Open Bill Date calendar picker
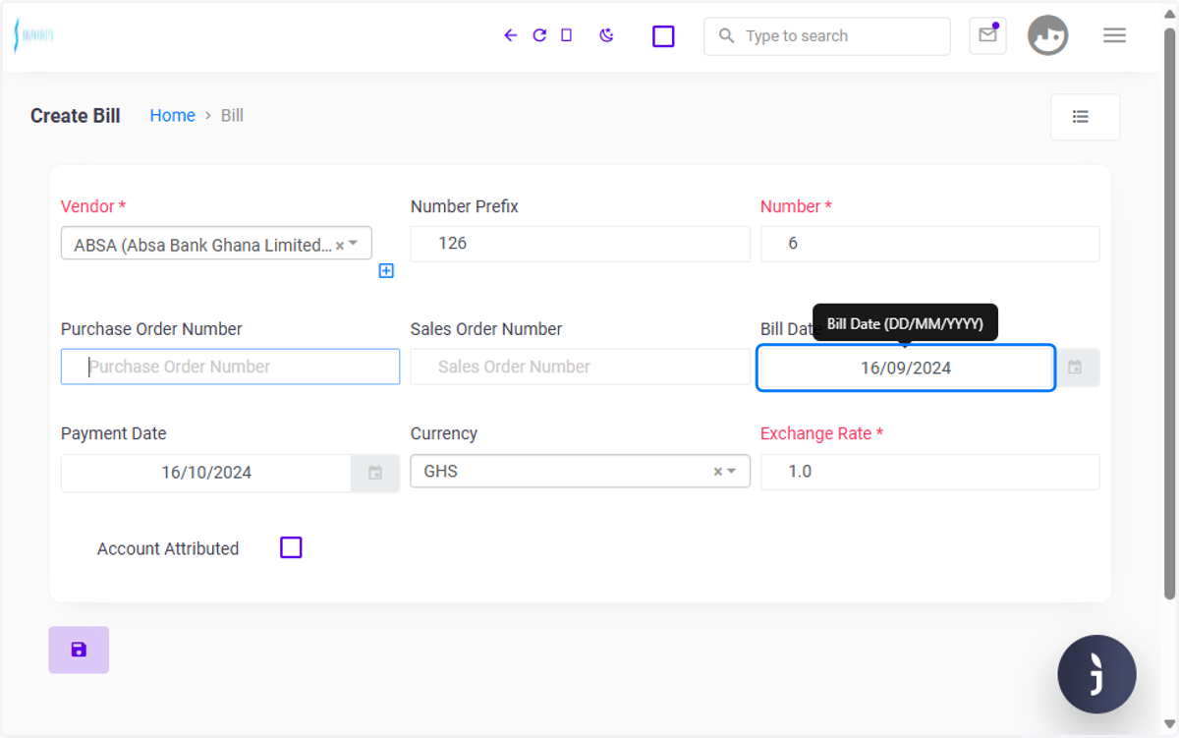This screenshot has height=738, width=1179. click(x=1076, y=368)
